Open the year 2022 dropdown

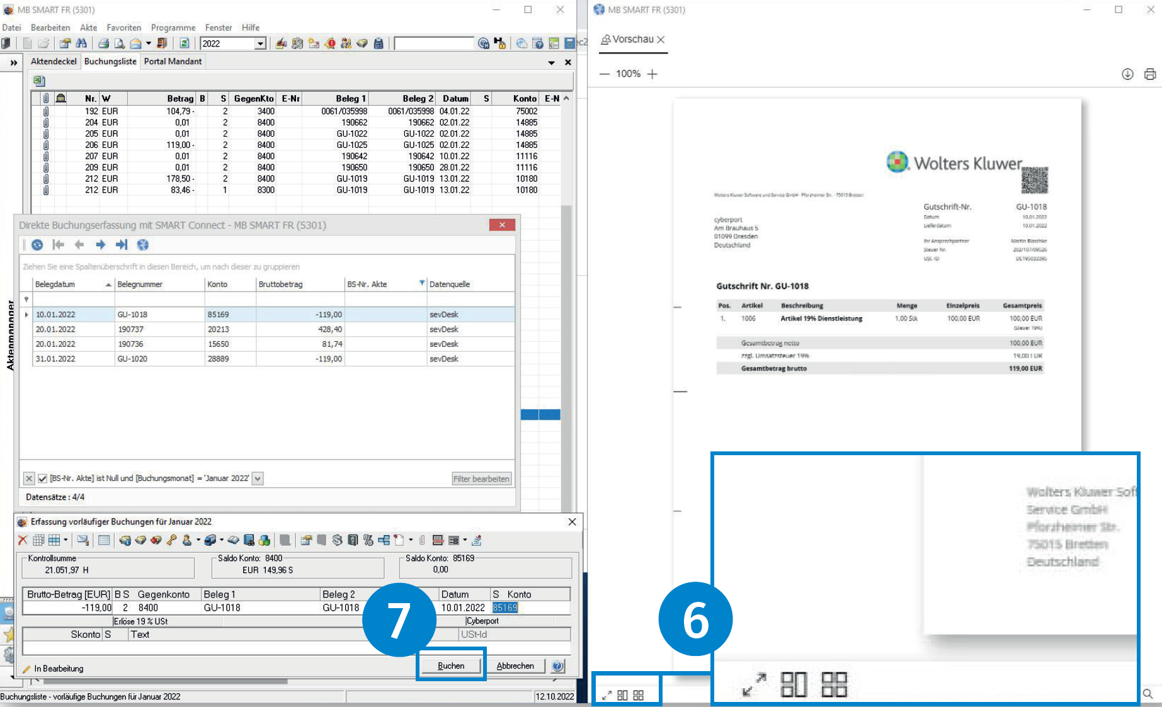pos(260,43)
